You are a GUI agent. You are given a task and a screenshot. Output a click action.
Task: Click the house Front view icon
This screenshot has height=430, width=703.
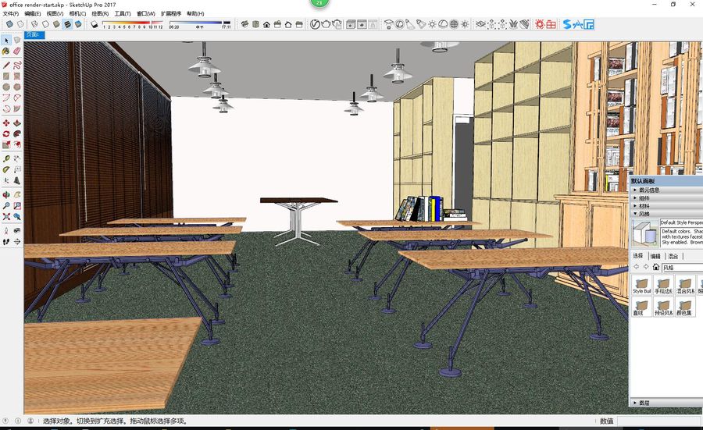pos(267,24)
